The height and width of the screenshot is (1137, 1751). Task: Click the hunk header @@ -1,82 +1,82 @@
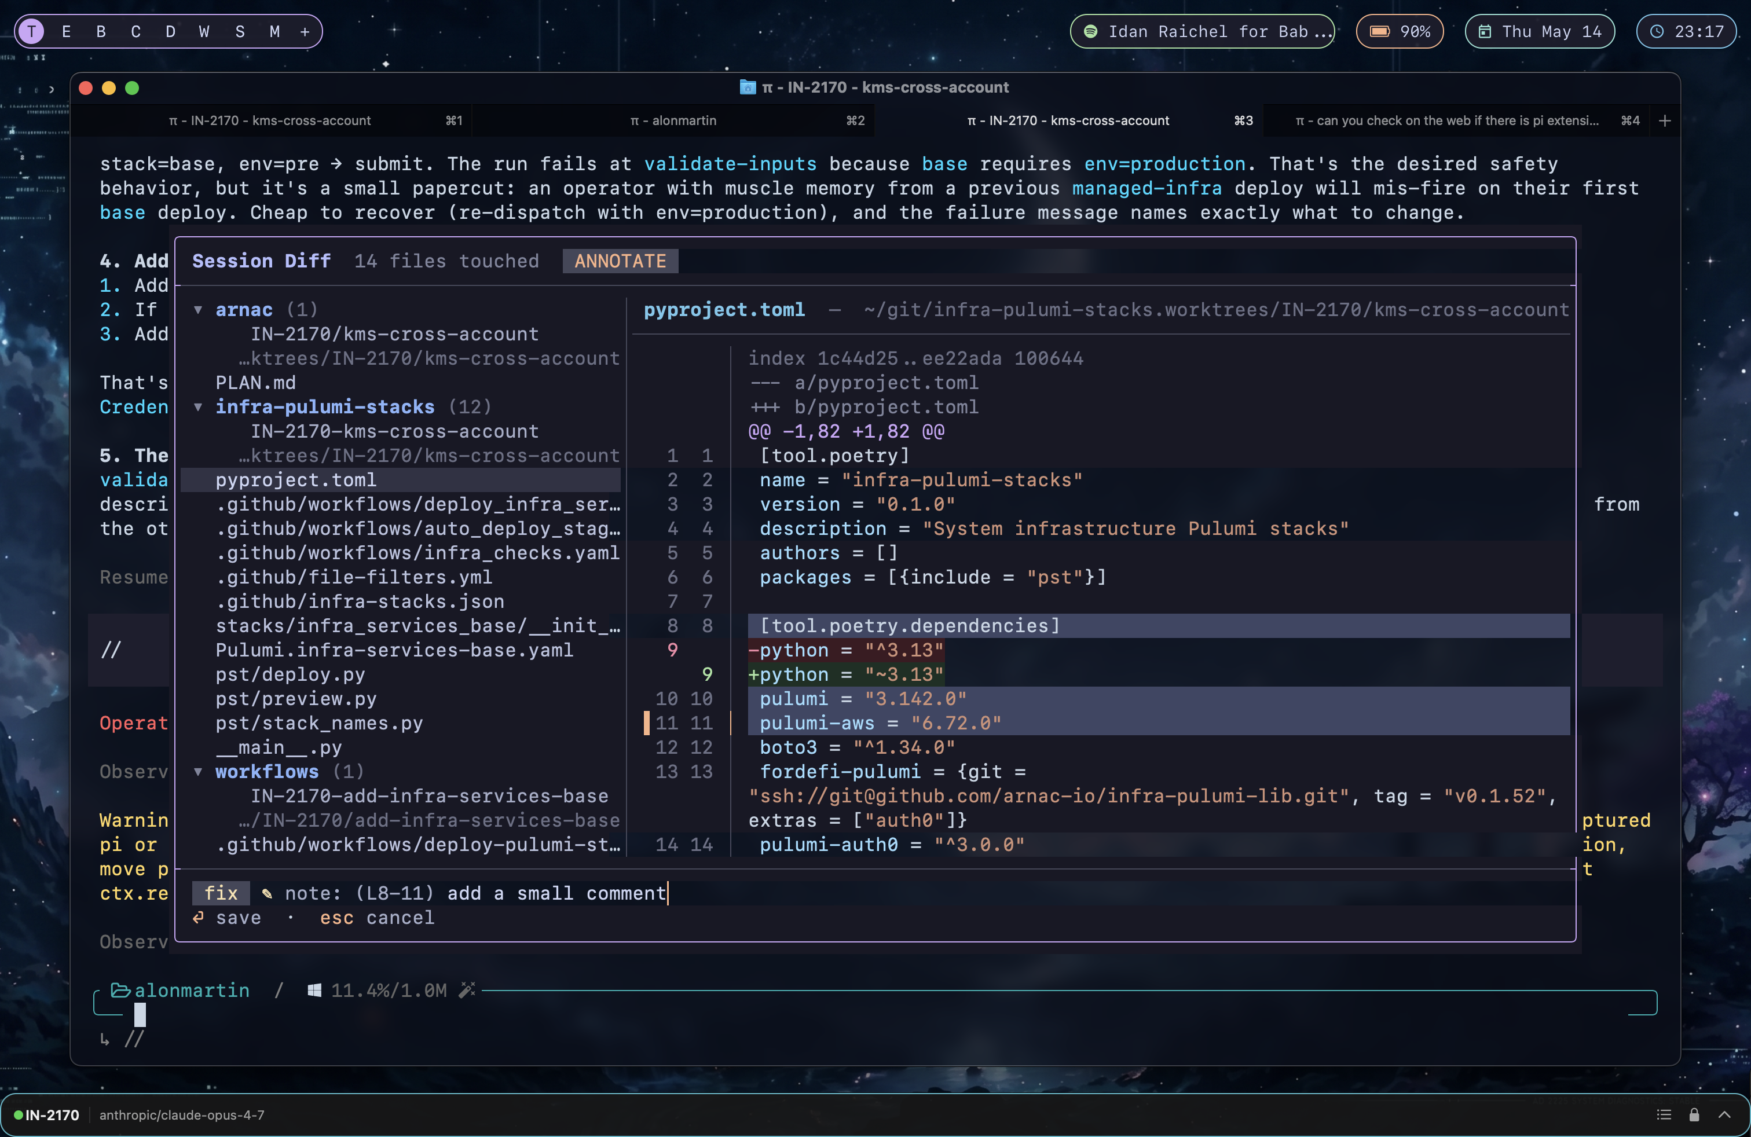(x=846, y=432)
